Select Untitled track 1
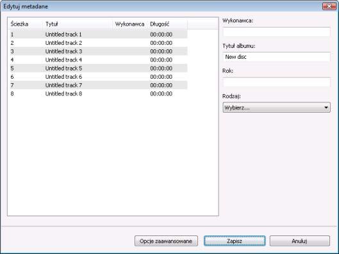 [x=63, y=35]
